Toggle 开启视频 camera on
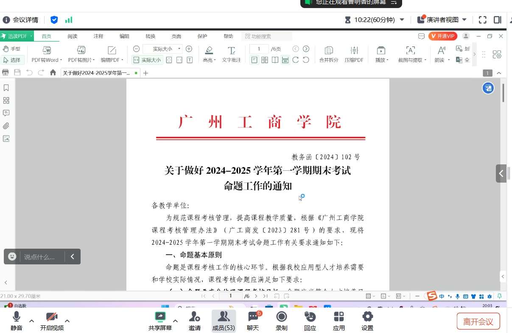This screenshot has height=333, width=512. (52, 321)
